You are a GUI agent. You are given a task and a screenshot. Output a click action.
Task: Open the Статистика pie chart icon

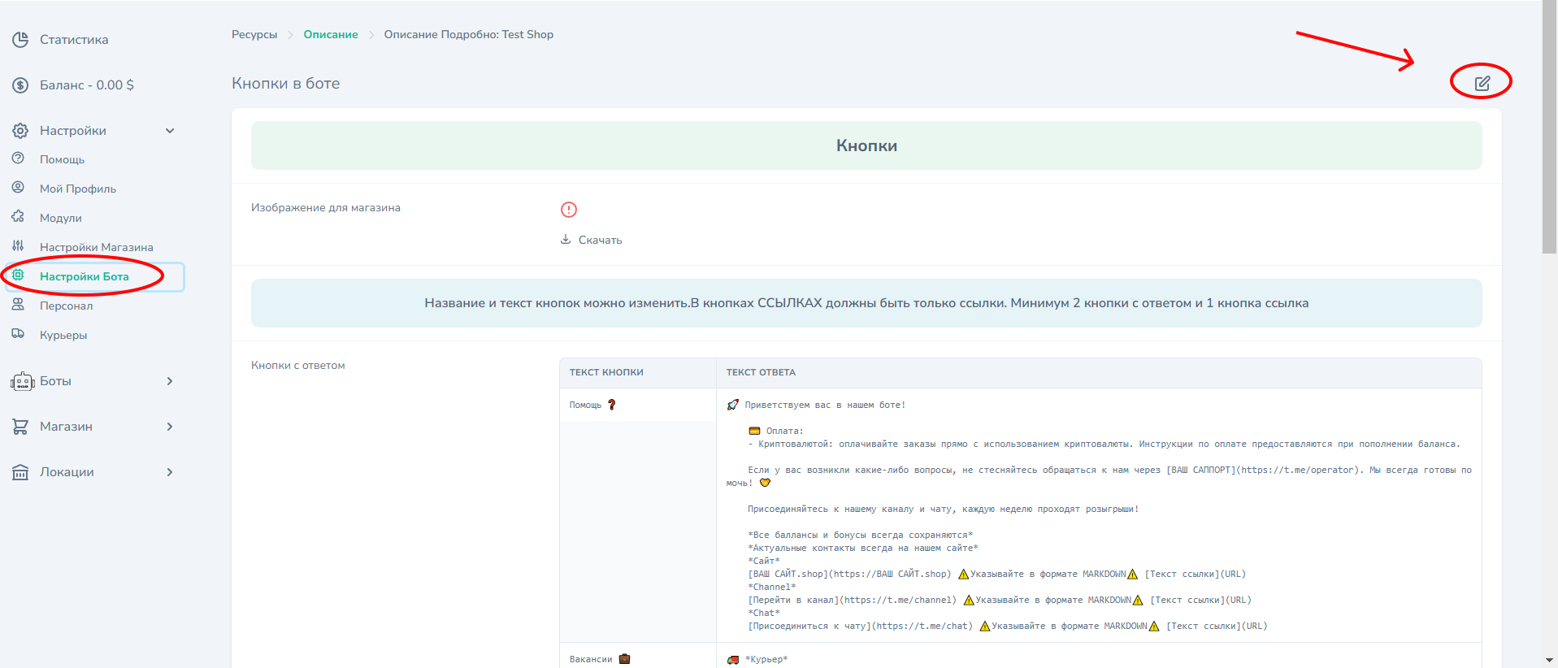pos(20,40)
